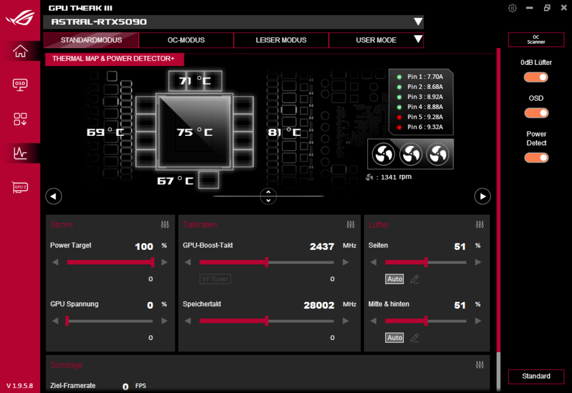Adjust the Seiten fan slider
Image resolution: width=572 pixels, height=393 pixels.
(426, 262)
